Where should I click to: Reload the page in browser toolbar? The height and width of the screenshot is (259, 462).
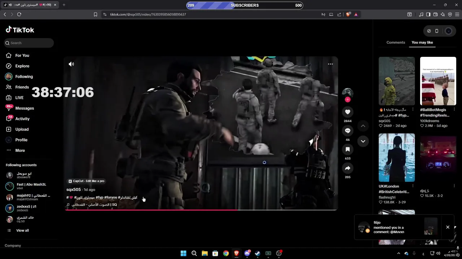(x=19, y=14)
